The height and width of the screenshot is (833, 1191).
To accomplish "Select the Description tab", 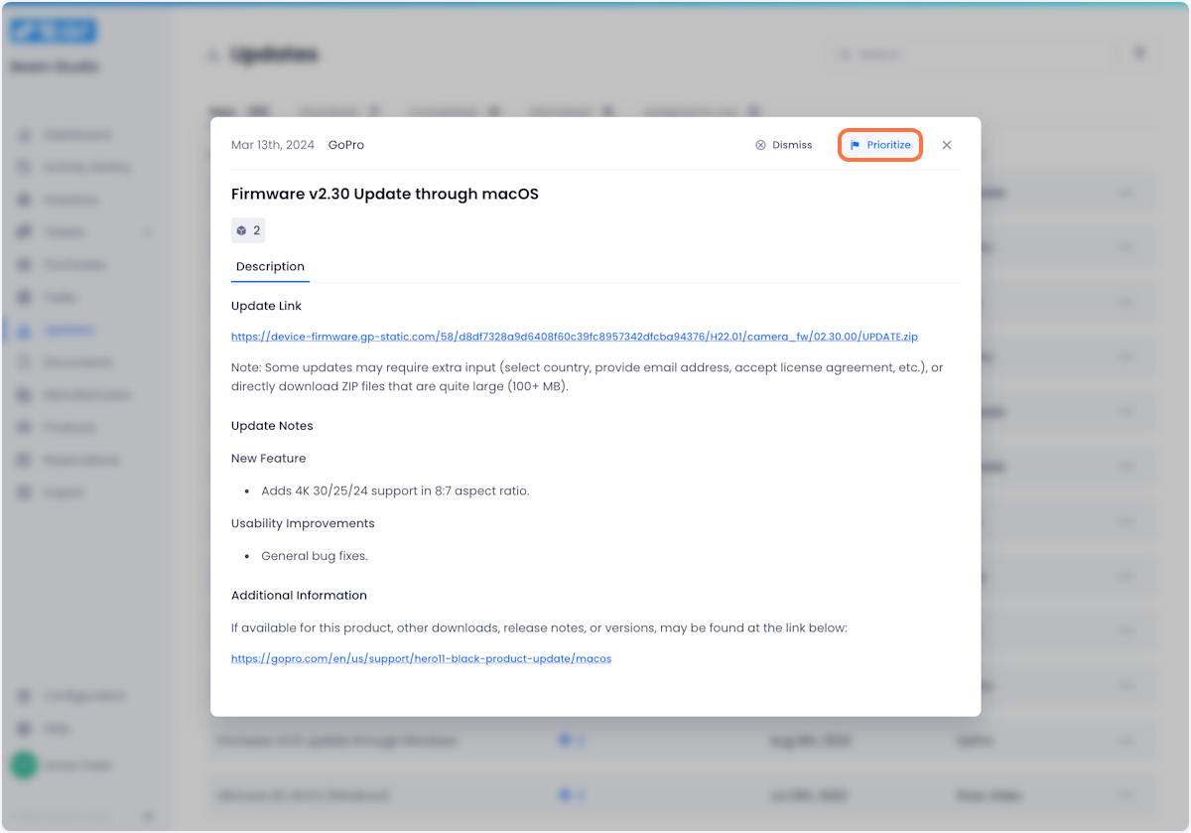I will click(x=270, y=266).
